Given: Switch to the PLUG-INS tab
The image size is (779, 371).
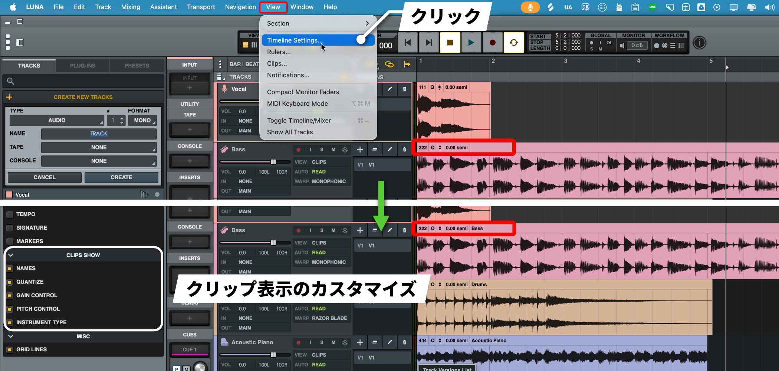Looking at the screenshot, I should pos(82,66).
